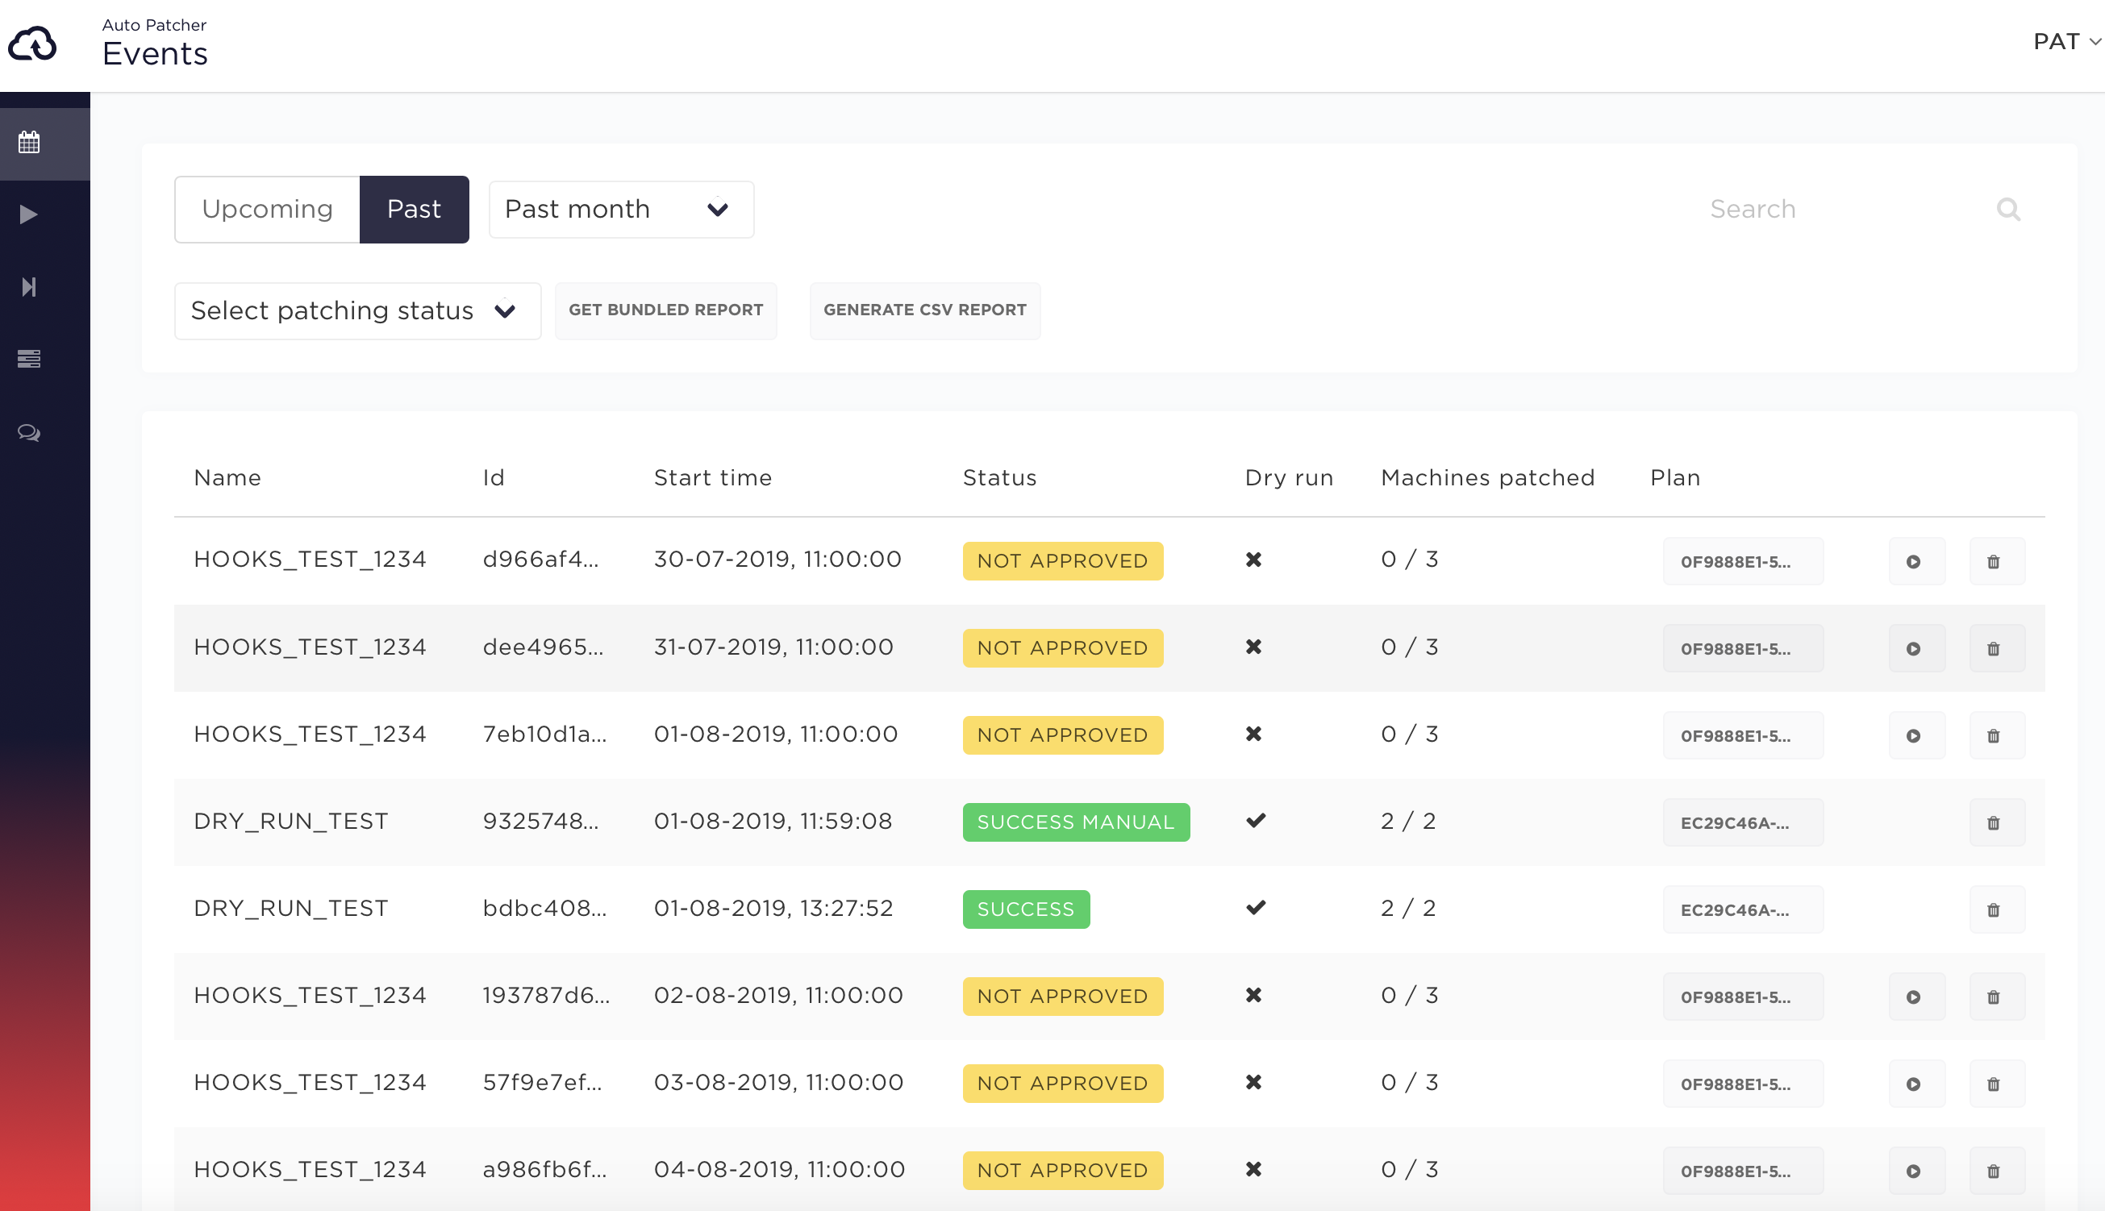Open plan 0F9888E1-5 for event 57f9e7ef
Image resolution: width=2105 pixels, height=1211 pixels.
click(1743, 1084)
